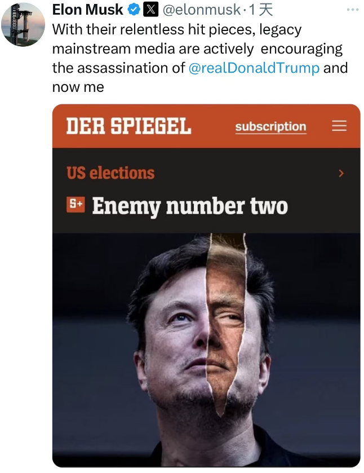The height and width of the screenshot is (473, 364).
Task: Click the X affiliation badge icon
Action: click(x=150, y=10)
